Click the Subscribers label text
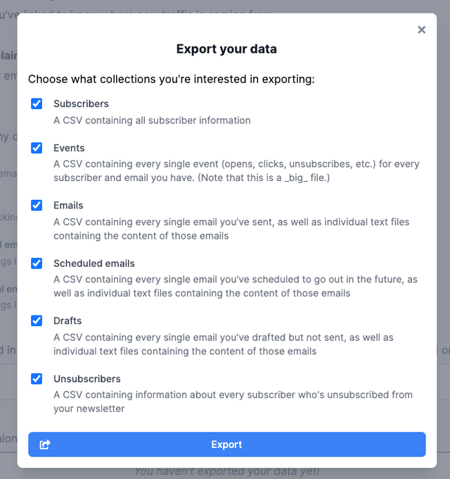 click(x=81, y=104)
